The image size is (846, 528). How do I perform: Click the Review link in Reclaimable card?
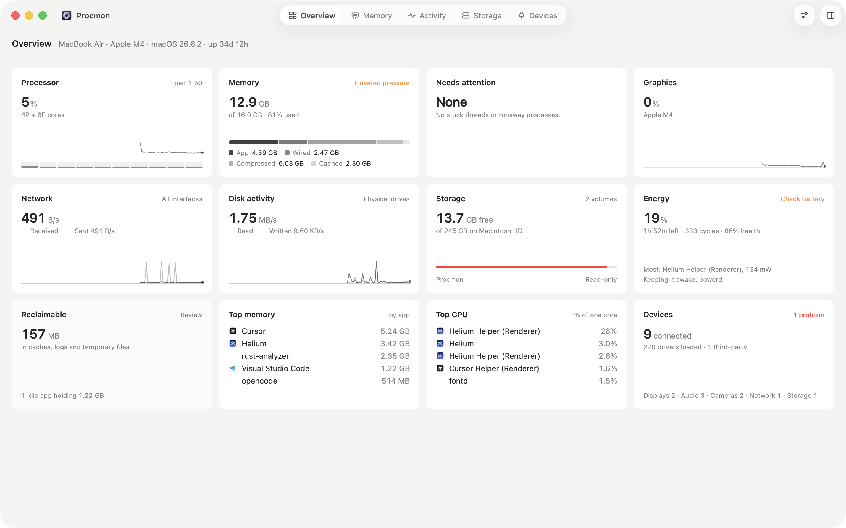click(191, 315)
